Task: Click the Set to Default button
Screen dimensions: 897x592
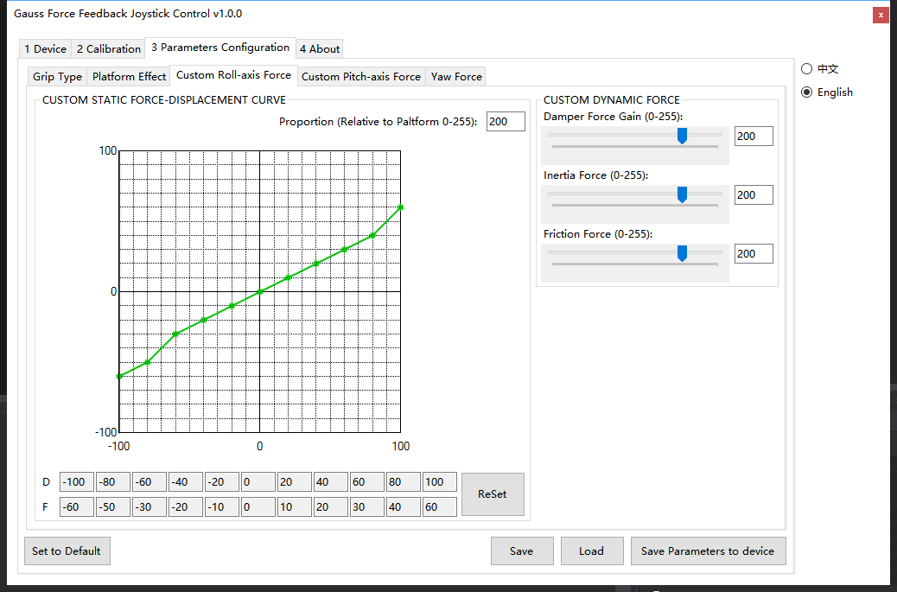Action: 67,551
